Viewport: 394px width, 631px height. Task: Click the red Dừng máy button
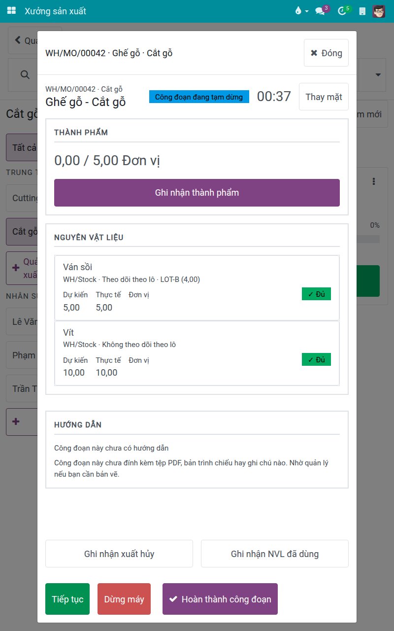[124, 599]
